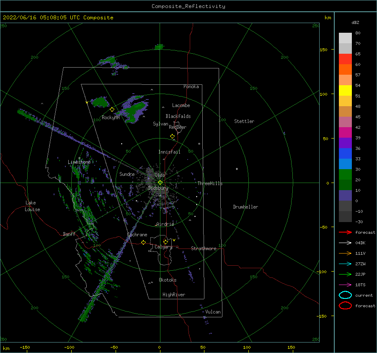
Task: Click the red forecast arrow in legend
Action: point(345,232)
